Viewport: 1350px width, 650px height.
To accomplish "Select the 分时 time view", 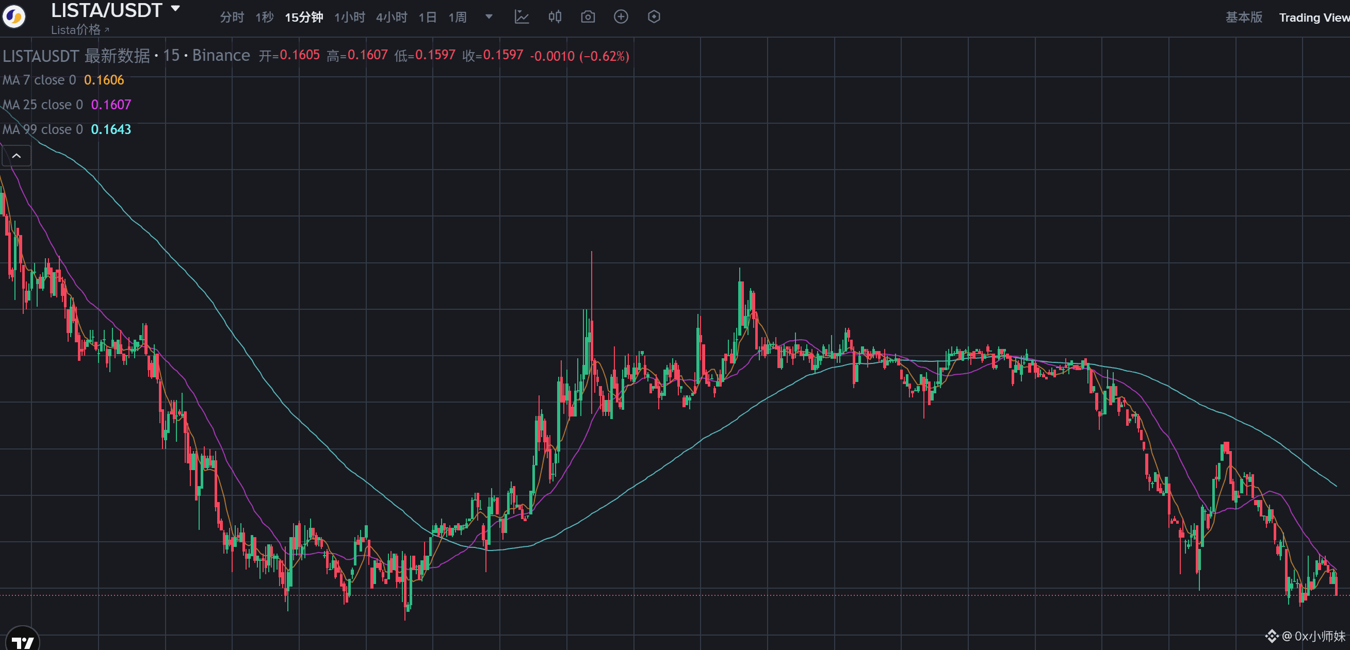I will tap(232, 18).
